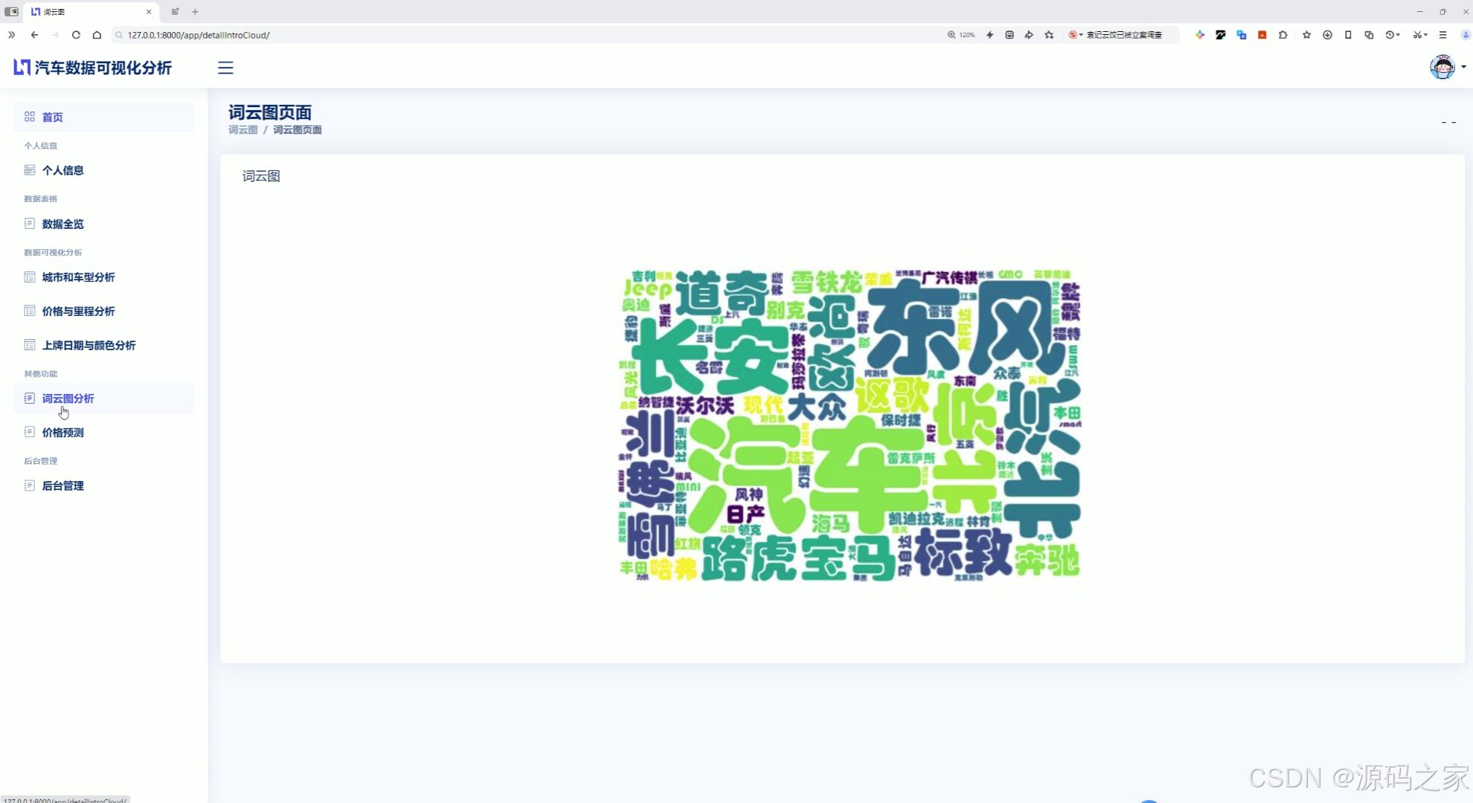Open the 数据全览 data page
Image resolution: width=1473 pixels, height=803 pixels.
click(x=63, y=224)
